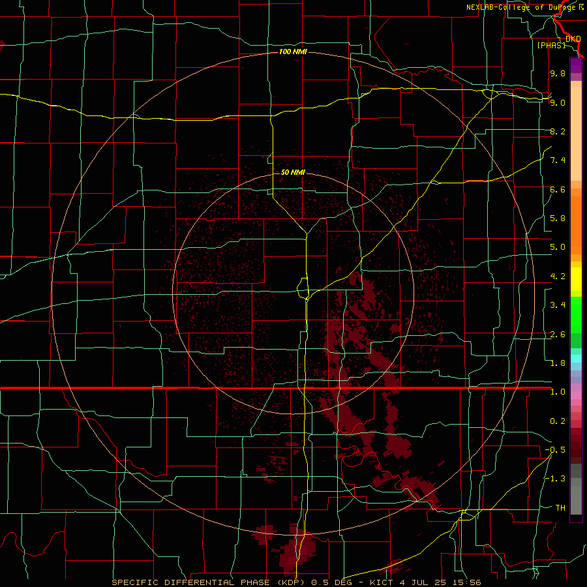Click the 100 NMI range ring label

293,52
